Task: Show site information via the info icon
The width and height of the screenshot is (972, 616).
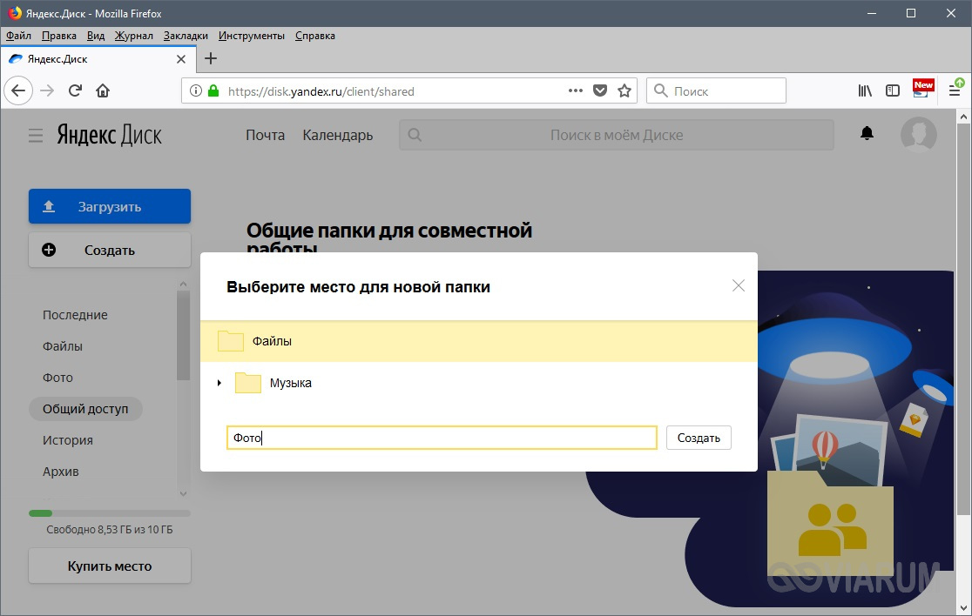Action: click(196, 91)
